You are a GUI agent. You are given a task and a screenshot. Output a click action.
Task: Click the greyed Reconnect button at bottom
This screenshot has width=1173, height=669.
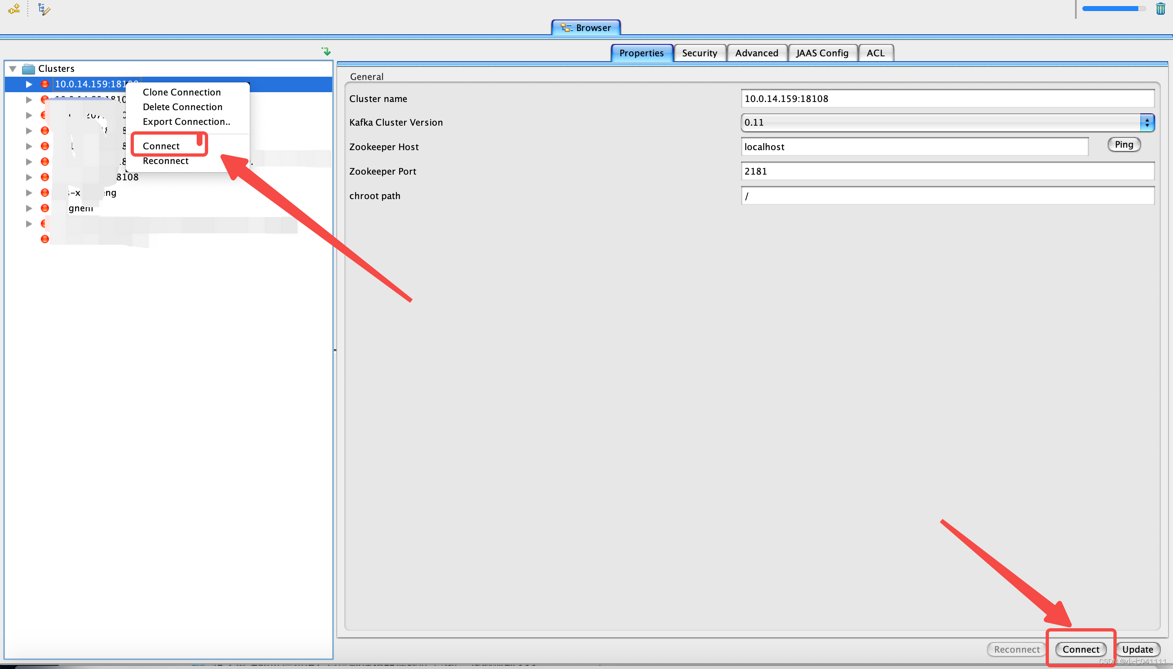(1017, 649)
